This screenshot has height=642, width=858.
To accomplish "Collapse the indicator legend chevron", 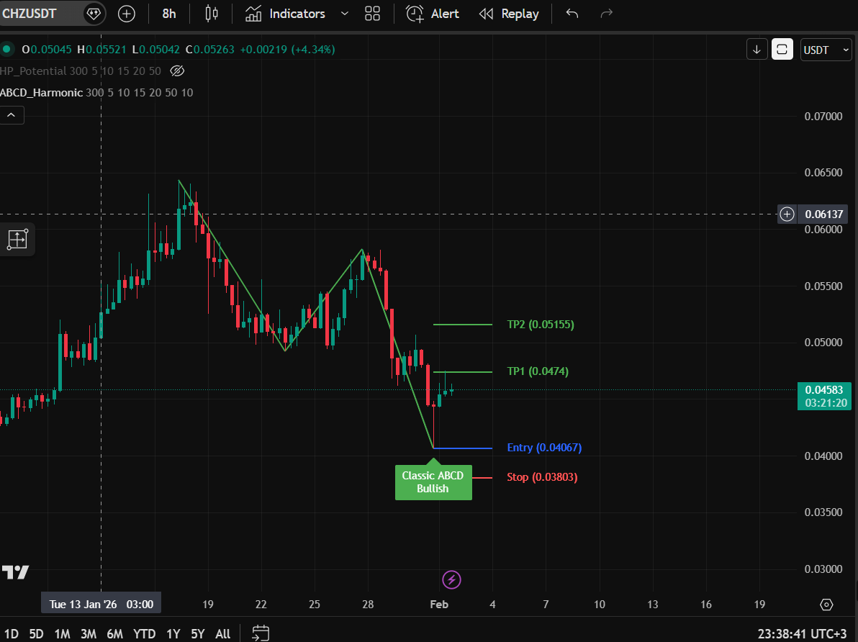I will coord(12,115).
